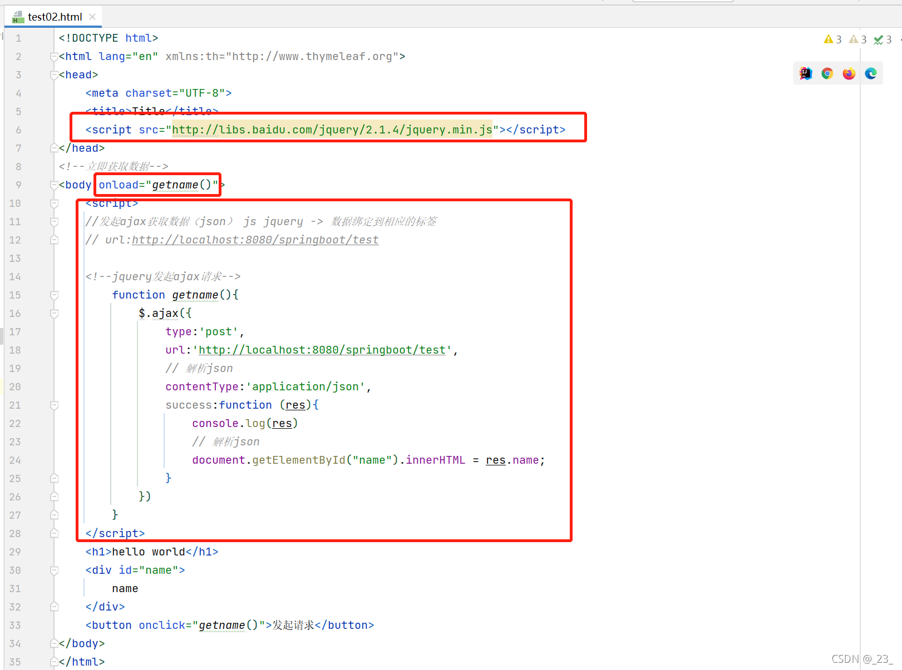902x670 pixels.
Task: Open preview in Edge browser
Action: pyautogui.click(x=871, y=73)
